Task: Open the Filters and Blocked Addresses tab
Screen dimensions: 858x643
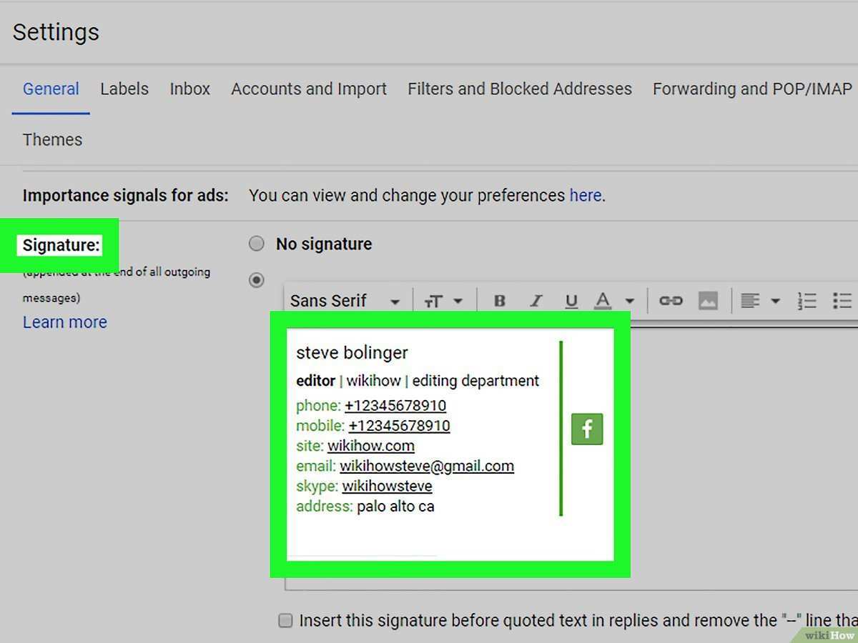Action: [x=520, y=89]
